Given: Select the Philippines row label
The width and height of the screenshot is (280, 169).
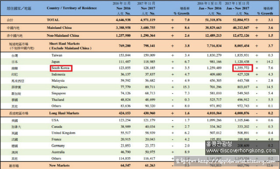Looking at the screenshot, I should pyautogui.click(x=59, y=87).
